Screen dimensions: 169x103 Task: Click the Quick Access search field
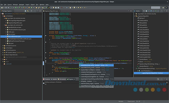(156, 8)
